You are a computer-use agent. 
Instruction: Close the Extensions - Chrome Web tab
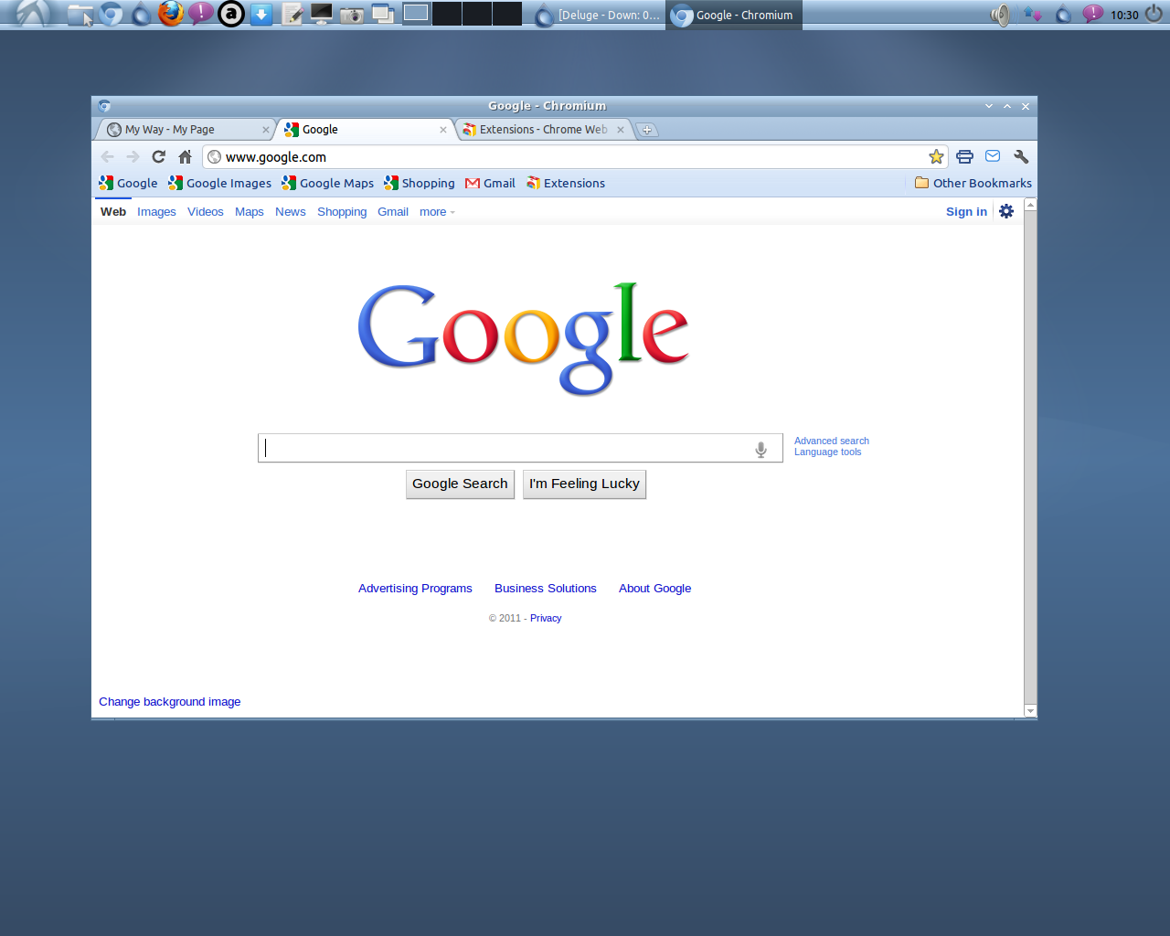621,130
